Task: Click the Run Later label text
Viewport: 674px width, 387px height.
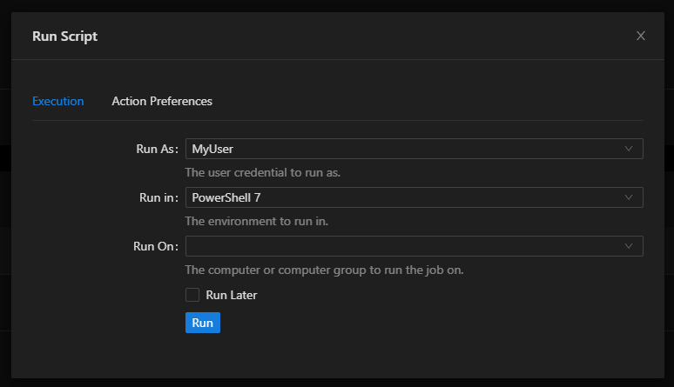Action: (x=232, y=295)
